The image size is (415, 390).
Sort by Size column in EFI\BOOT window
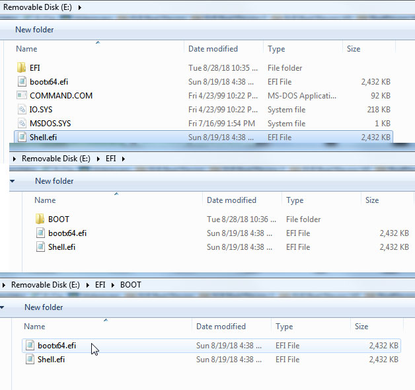coord(361,326)
